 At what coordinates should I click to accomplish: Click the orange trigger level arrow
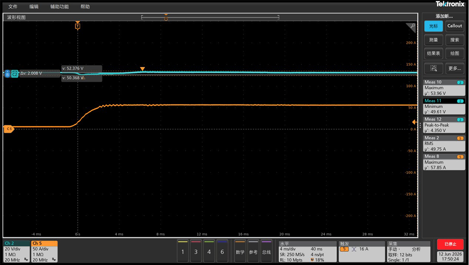(x=414, y=122)
